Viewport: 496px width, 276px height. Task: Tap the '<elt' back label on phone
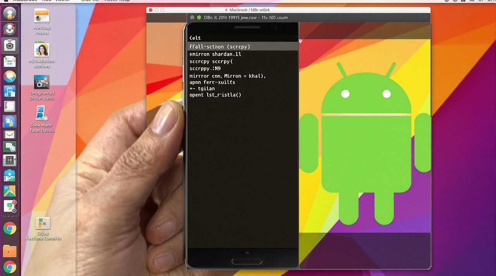coord(195,38)
